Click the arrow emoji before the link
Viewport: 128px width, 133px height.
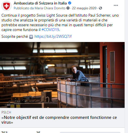pos(31,37)
